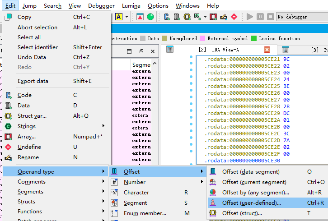Viewport: 328px width, 221px height.
Task: Choose Segment operand type
Action: (158, 203)
